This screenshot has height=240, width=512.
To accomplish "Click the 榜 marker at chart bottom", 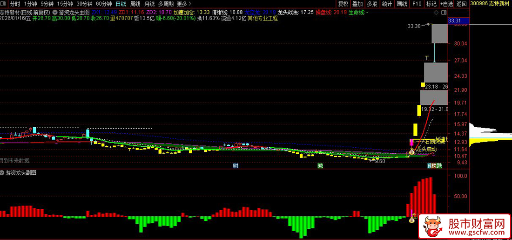I will tap(434, 166).
